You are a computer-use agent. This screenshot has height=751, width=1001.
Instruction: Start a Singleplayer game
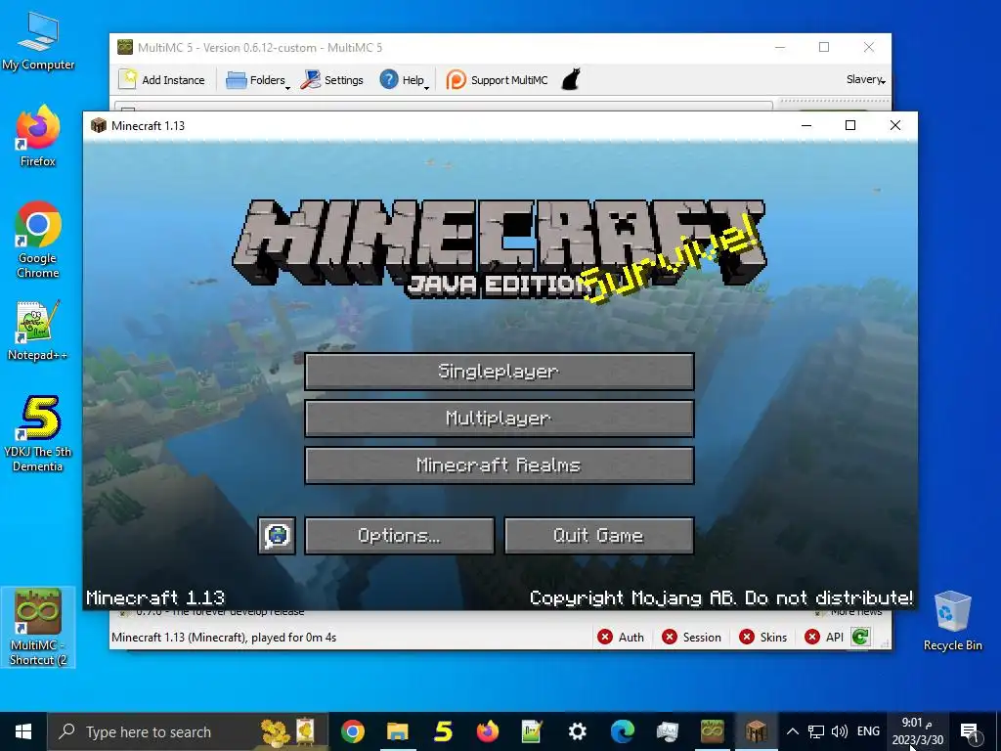point(500,371)
